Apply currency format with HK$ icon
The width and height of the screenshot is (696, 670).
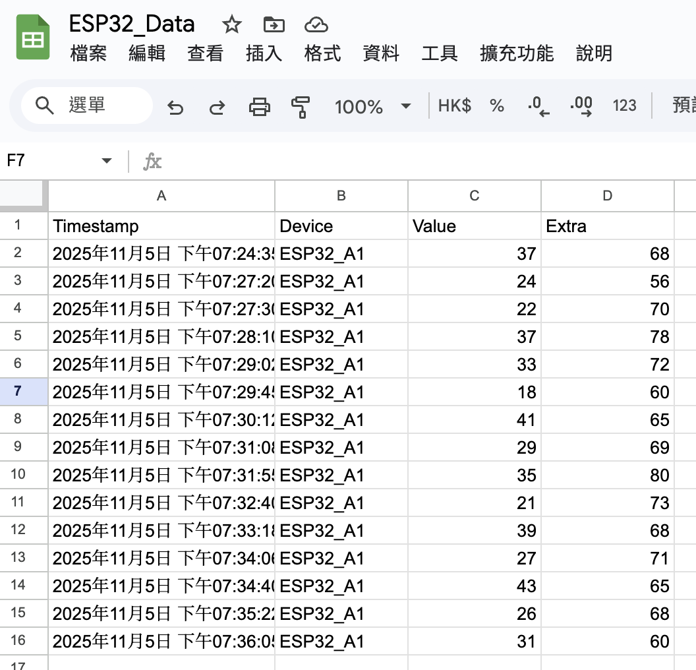pos(454,106)
